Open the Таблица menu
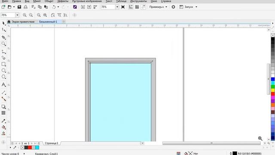This screenshot has height=155, width=275. click(121, 1)
